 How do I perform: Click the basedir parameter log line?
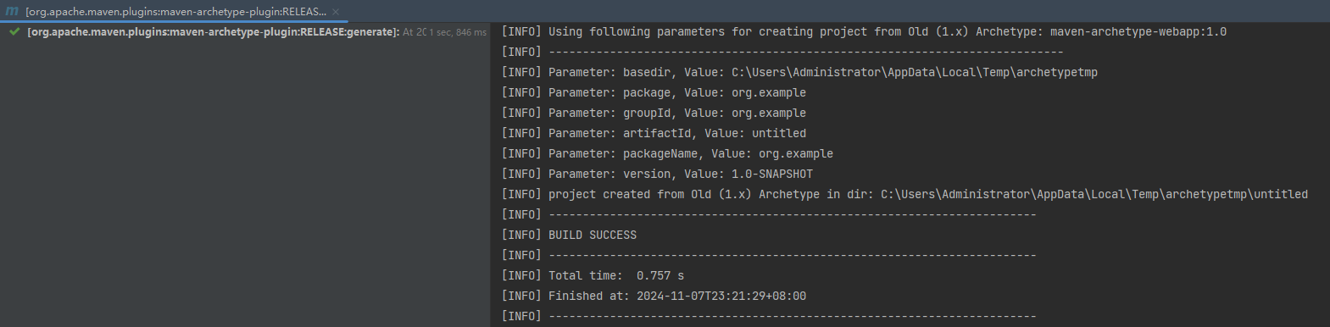[799, 72]
